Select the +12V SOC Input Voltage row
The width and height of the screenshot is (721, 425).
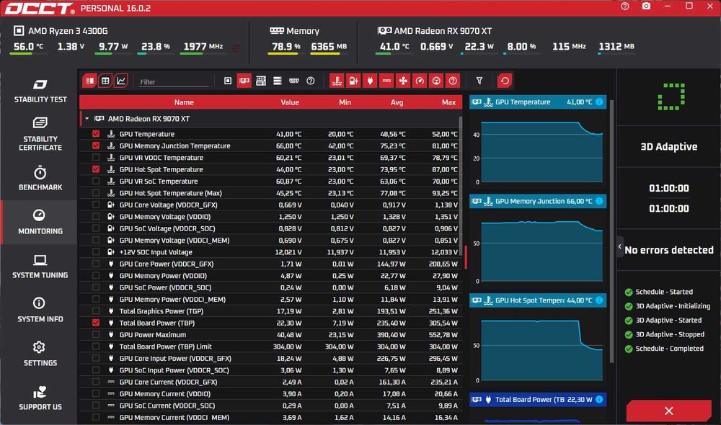[x=270, y=252]
